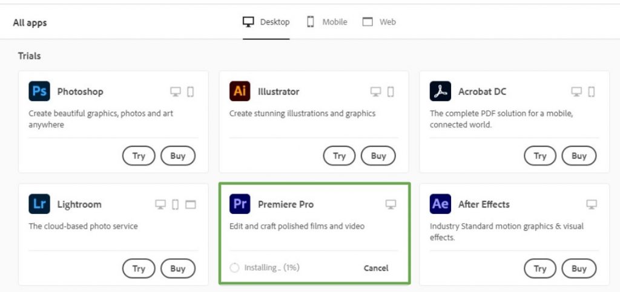Image resolution: width=620 pixels, height=292 pixels.
Task: Try Lightroom trial
Action: click(x=139, y=268)
